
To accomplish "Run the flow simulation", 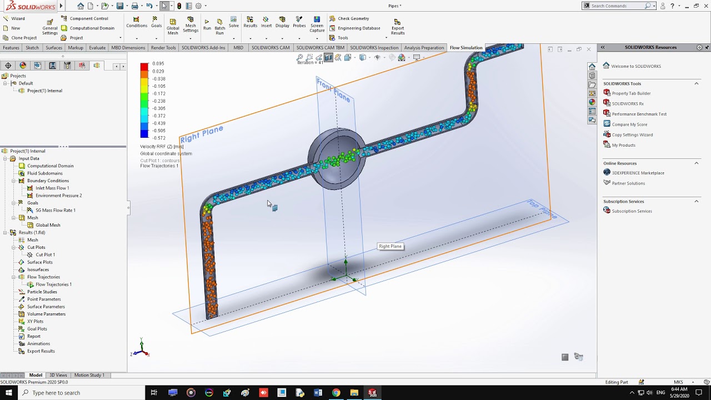I will pos(207,24).
